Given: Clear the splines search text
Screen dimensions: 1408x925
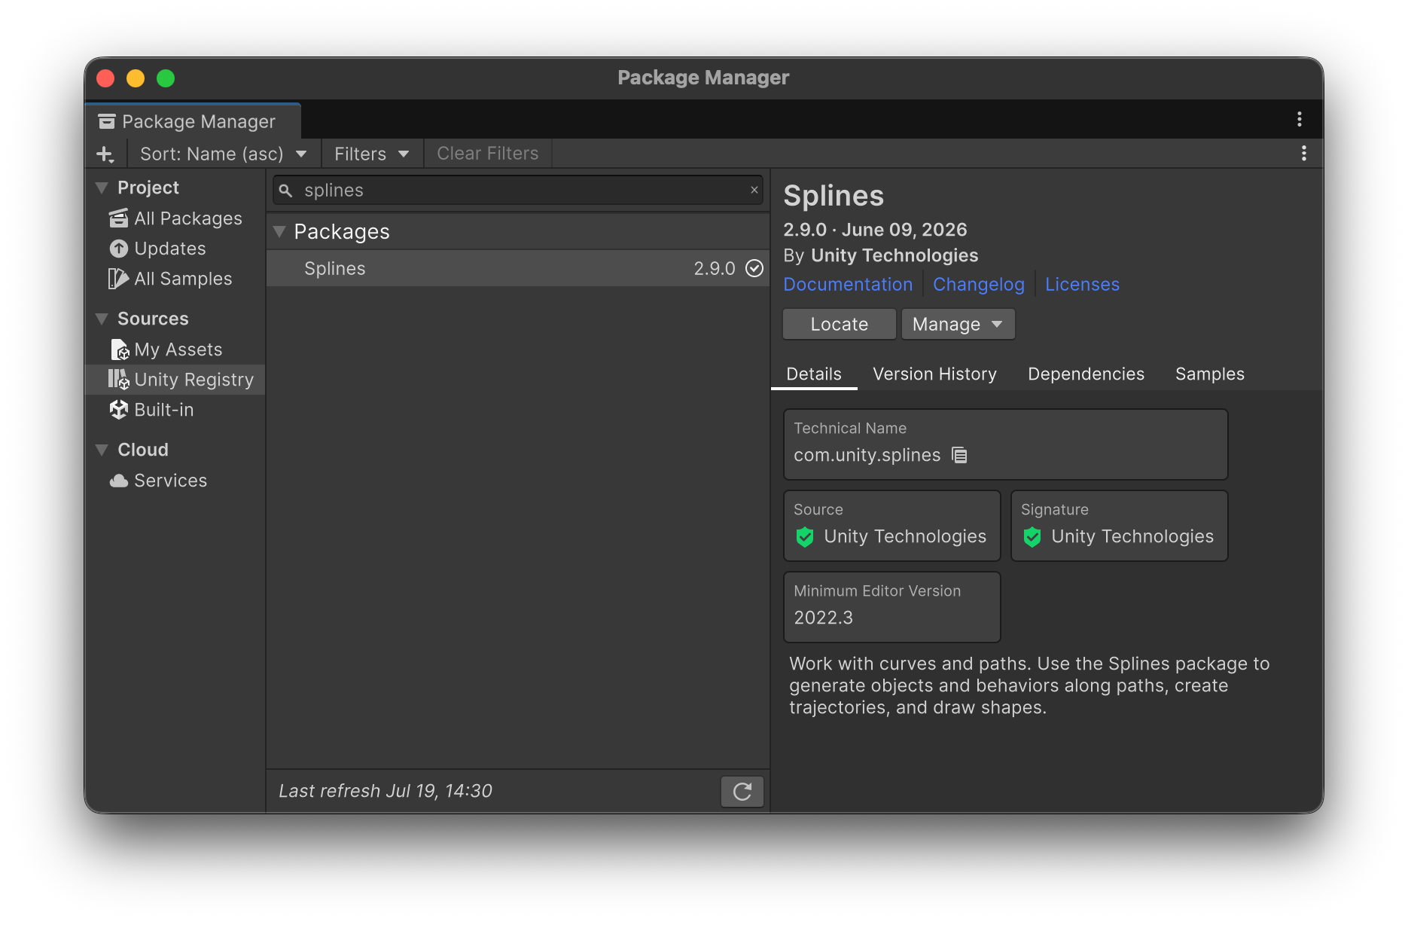Looking at the screenshot, I should [x=754, y=190].
